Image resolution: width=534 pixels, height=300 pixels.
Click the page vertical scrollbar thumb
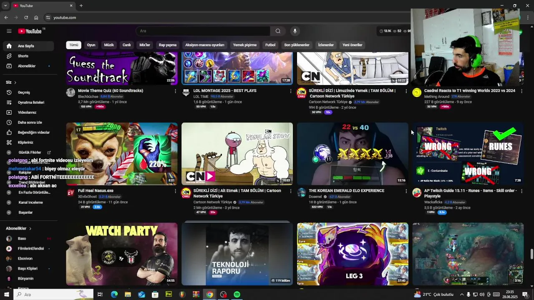pos(531,254)
